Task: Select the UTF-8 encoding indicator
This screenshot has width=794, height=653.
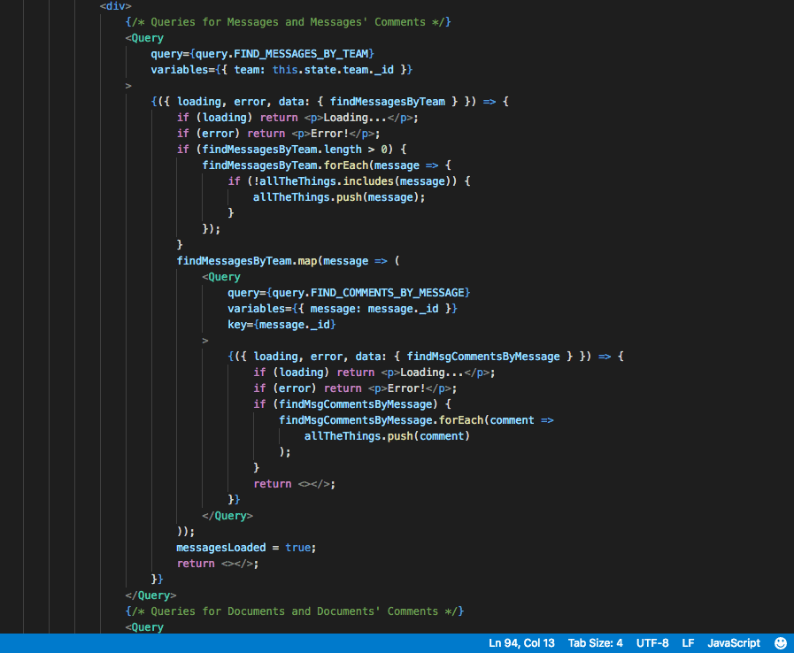Action: pos(652,643)
